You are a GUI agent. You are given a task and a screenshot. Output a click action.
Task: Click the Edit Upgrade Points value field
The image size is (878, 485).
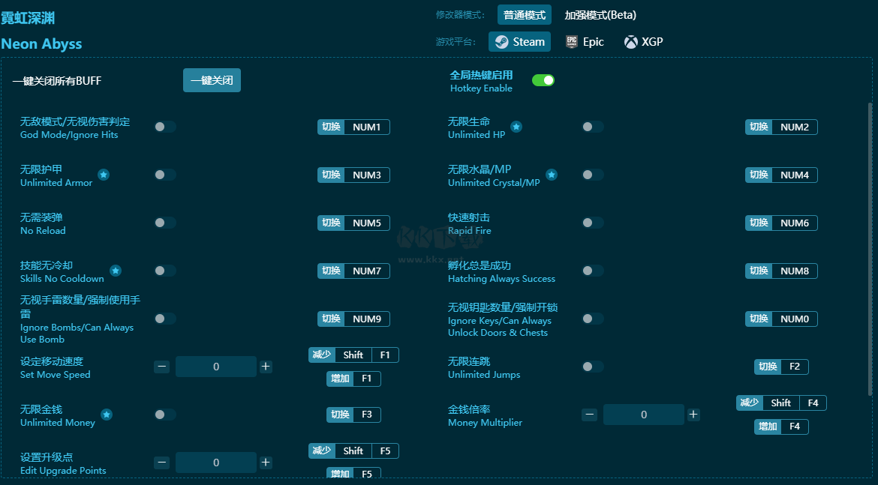point(216,463)
